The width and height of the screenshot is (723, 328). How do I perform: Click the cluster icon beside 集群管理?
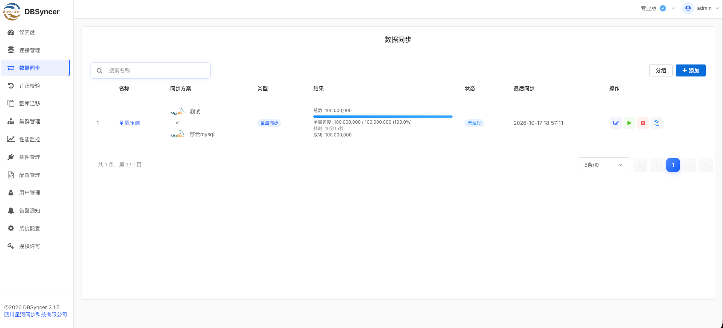(11, 121)
